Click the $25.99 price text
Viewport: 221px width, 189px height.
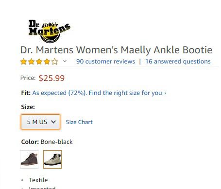click(51, 78)
